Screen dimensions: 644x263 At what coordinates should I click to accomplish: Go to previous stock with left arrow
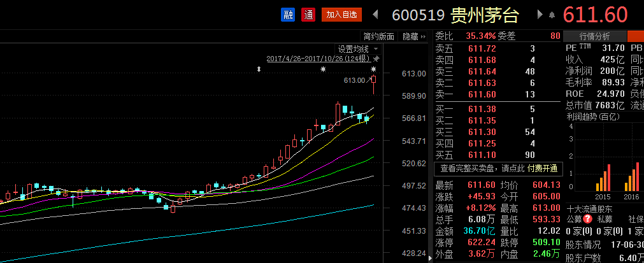click(375, 15)
